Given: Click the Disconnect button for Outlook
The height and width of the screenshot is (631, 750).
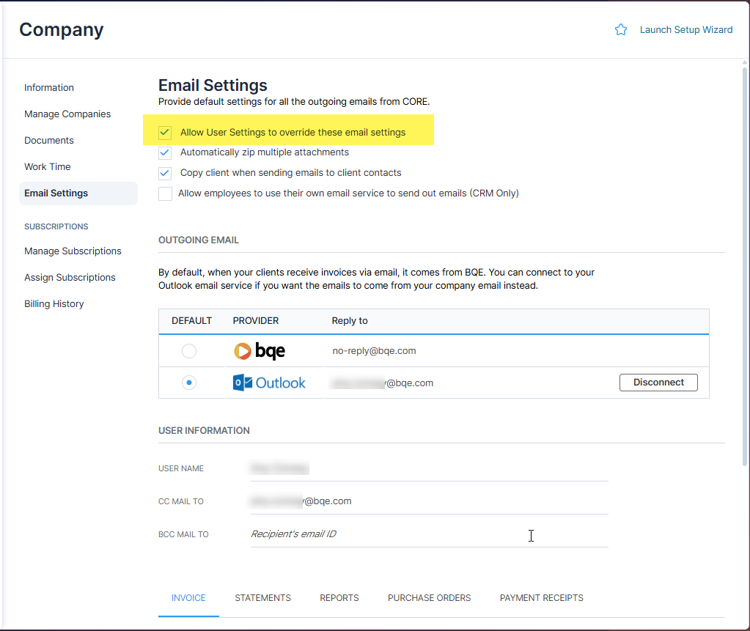Looking at the screenshot, I should pos(658,383).
